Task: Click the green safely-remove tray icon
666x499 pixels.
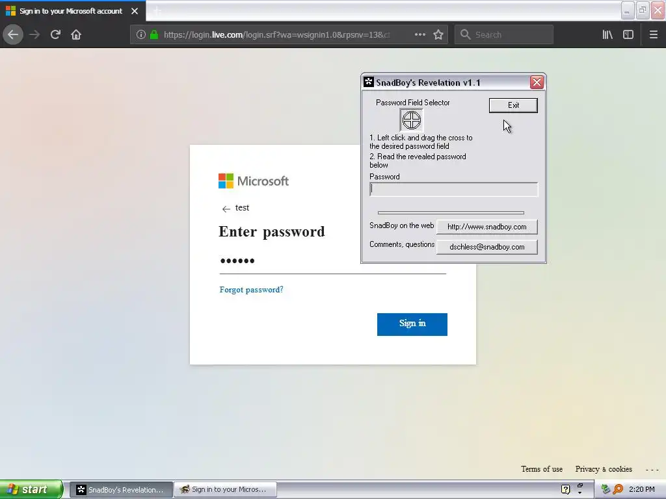Action: click(605, 489)
